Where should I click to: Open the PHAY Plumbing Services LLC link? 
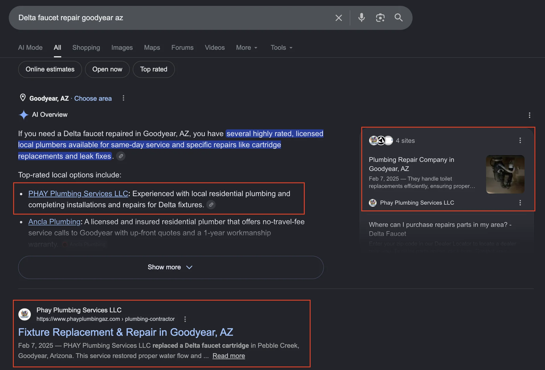pos(78,193)
